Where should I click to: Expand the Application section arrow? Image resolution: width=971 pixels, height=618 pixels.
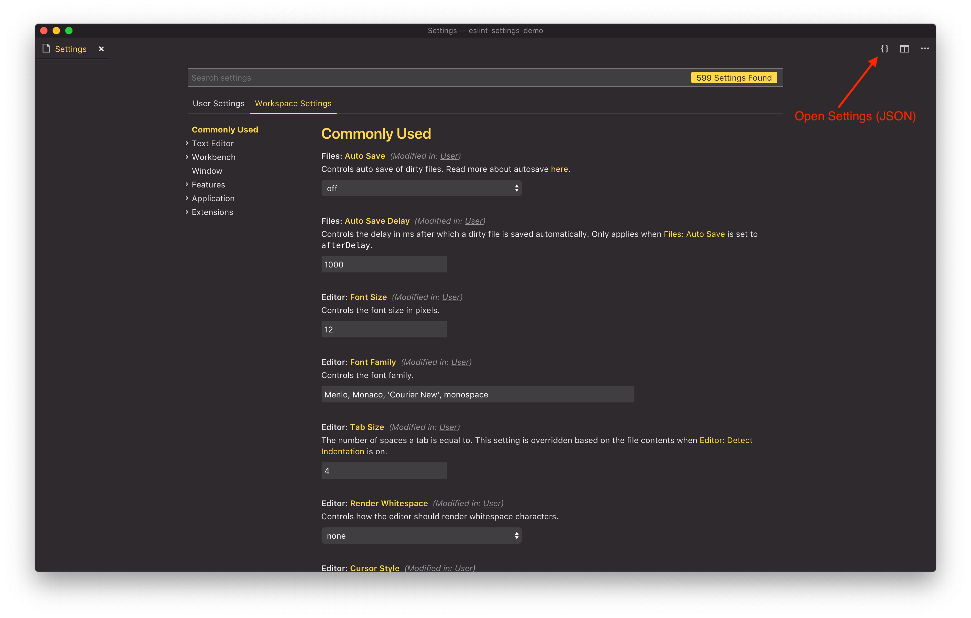click(x=187, y=198)
